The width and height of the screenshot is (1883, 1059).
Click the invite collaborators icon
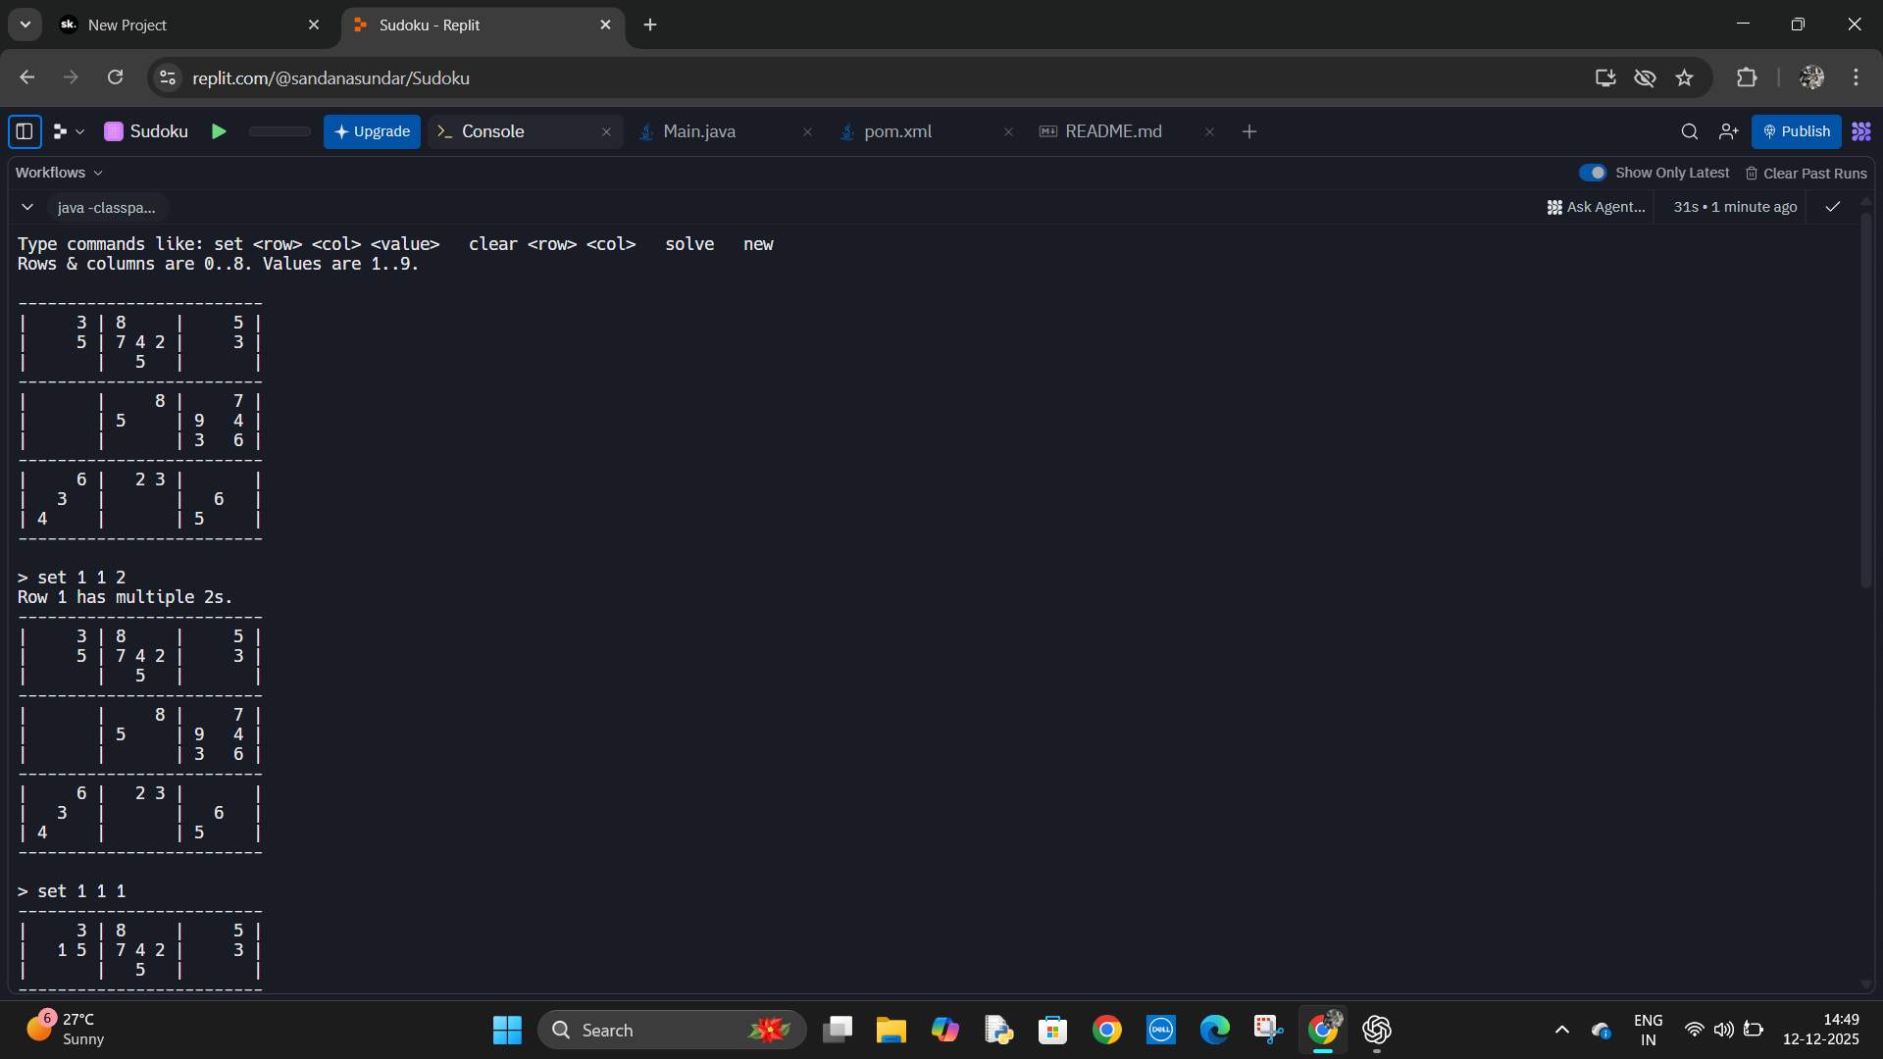coord(1728,131)
